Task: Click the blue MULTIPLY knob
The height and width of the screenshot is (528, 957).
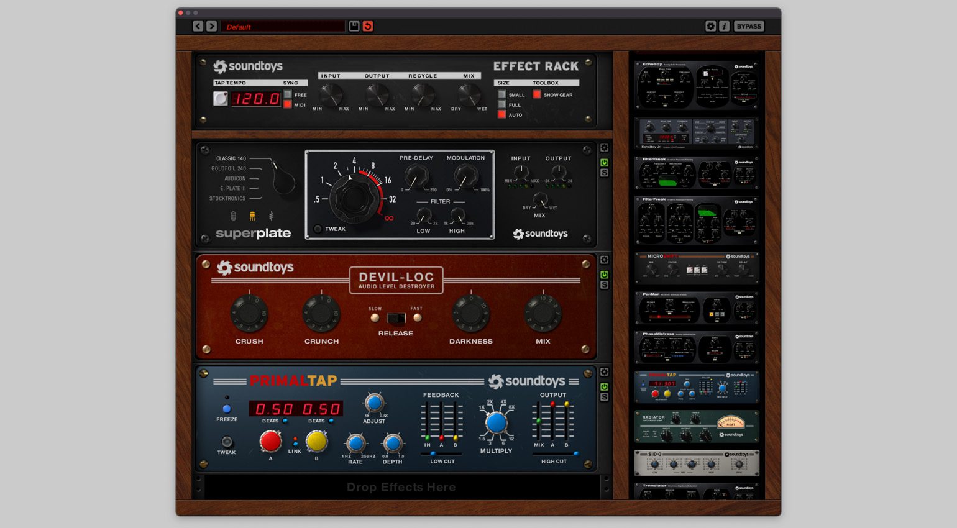Action: pos(496,423)
